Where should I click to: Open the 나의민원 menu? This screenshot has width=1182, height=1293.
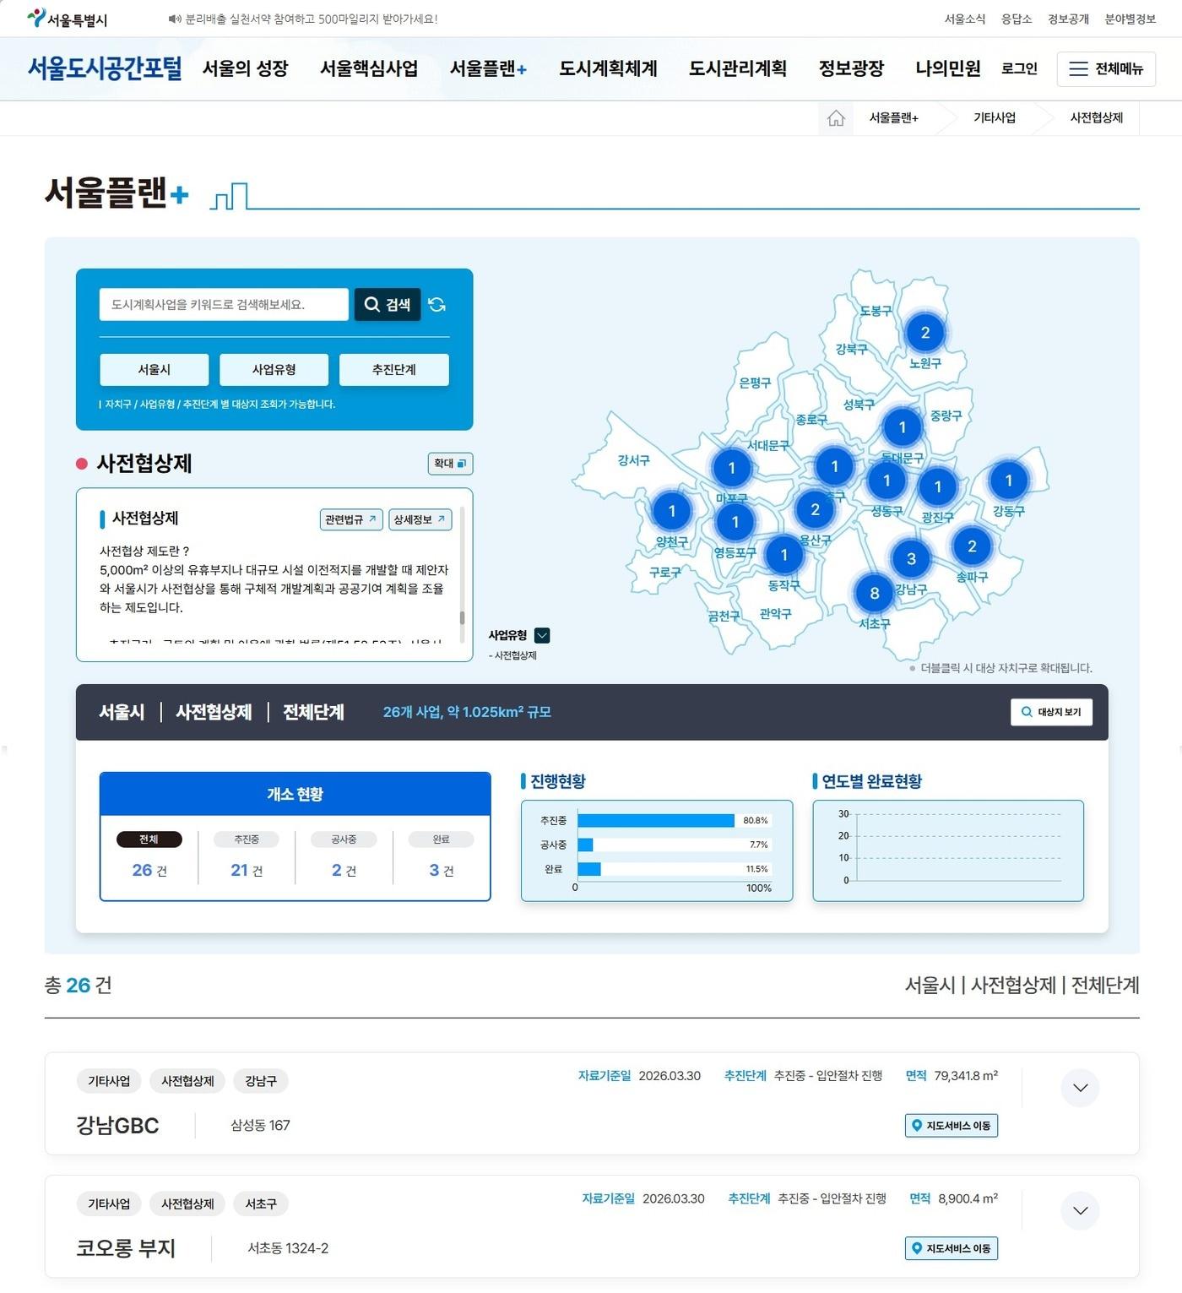(x=948, y=69)
